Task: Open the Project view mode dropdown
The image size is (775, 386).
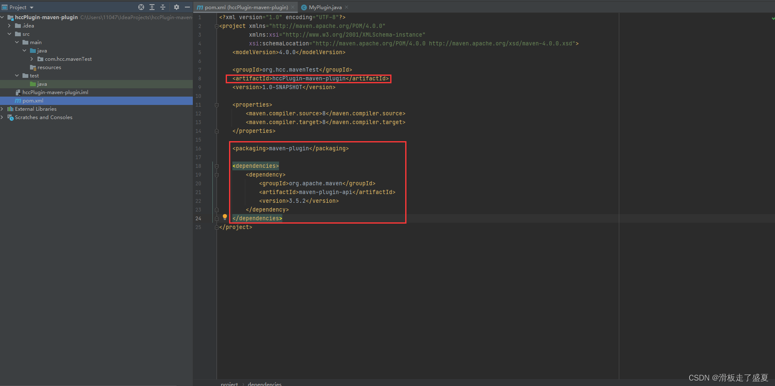Action: pyautogui.click(x=31, y=7)
